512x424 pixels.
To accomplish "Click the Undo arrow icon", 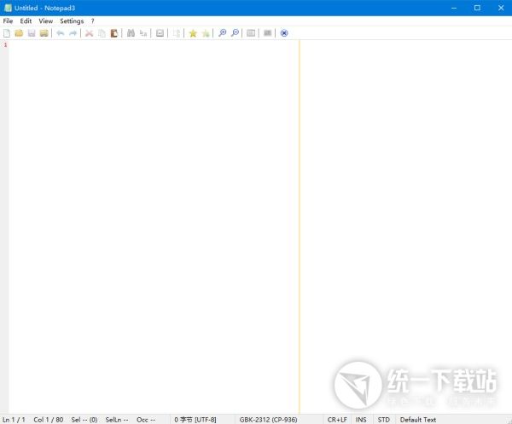I will click(x=60, y=33).
